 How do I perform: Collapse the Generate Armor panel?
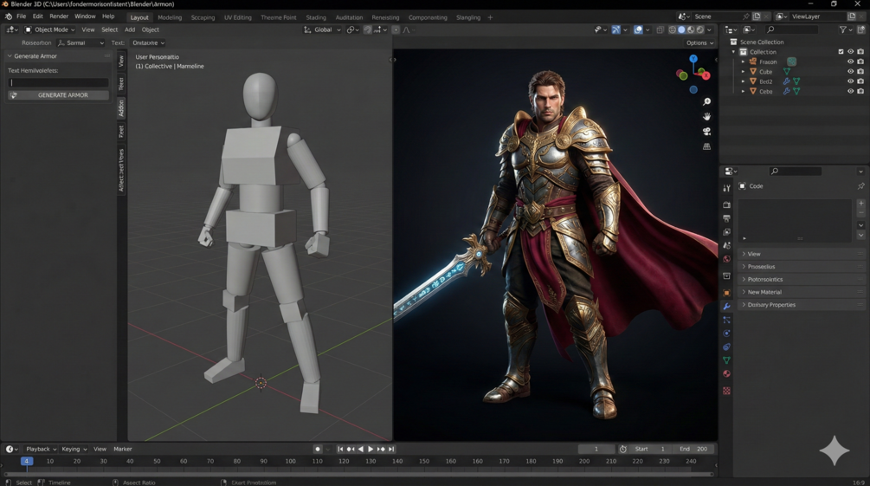[10, 56]
